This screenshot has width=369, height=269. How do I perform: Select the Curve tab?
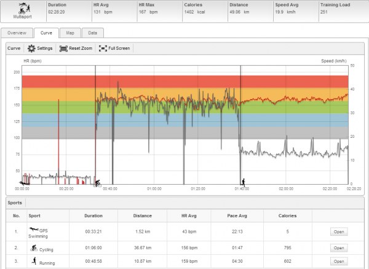tap(46, 33)
